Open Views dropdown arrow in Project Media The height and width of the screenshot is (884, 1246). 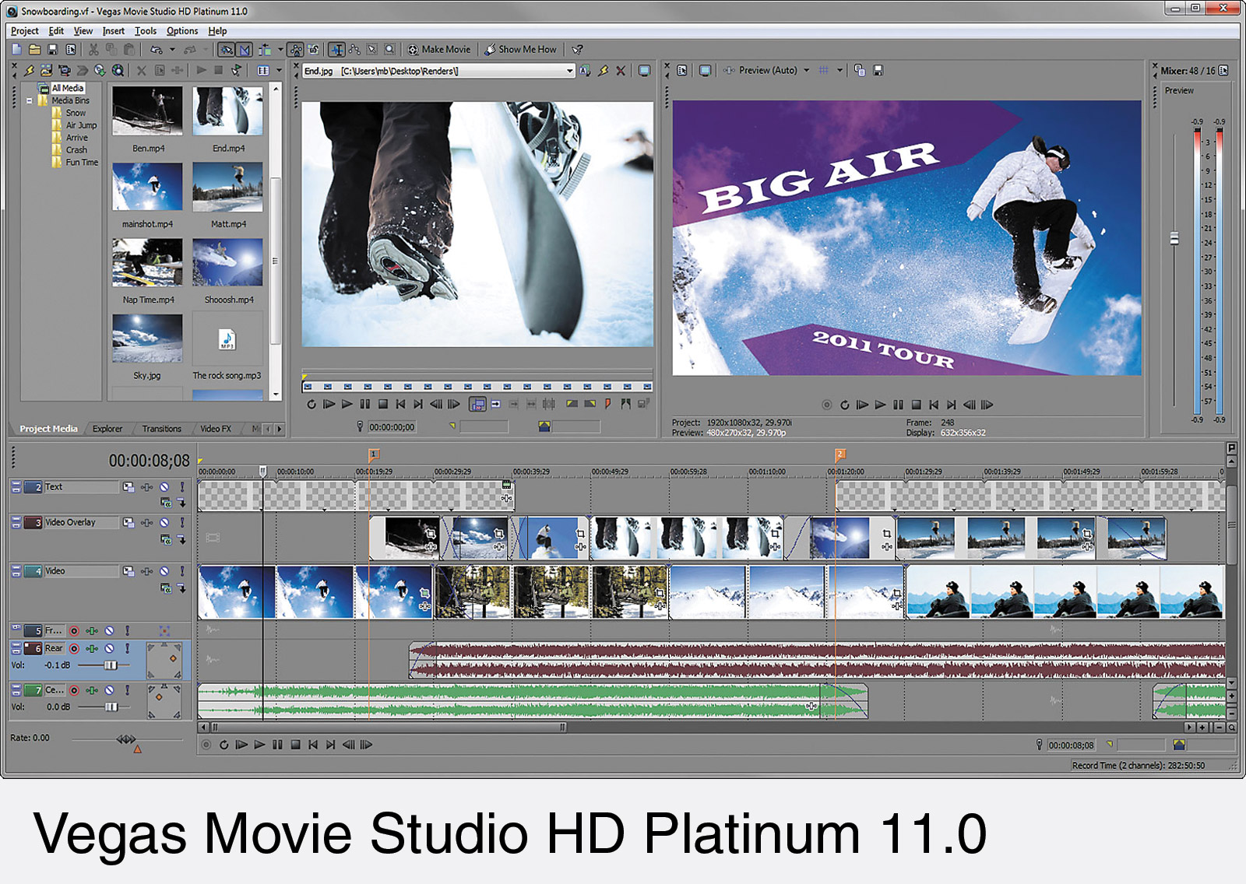pos(279,70)
